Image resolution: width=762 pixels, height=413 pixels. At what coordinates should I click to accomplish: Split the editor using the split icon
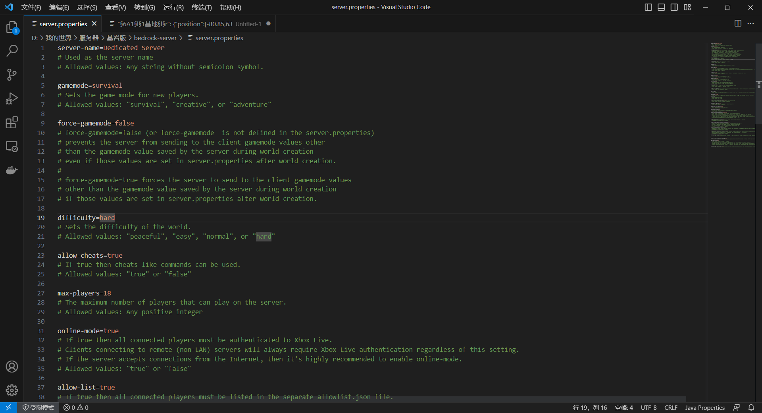click(737, 23)
